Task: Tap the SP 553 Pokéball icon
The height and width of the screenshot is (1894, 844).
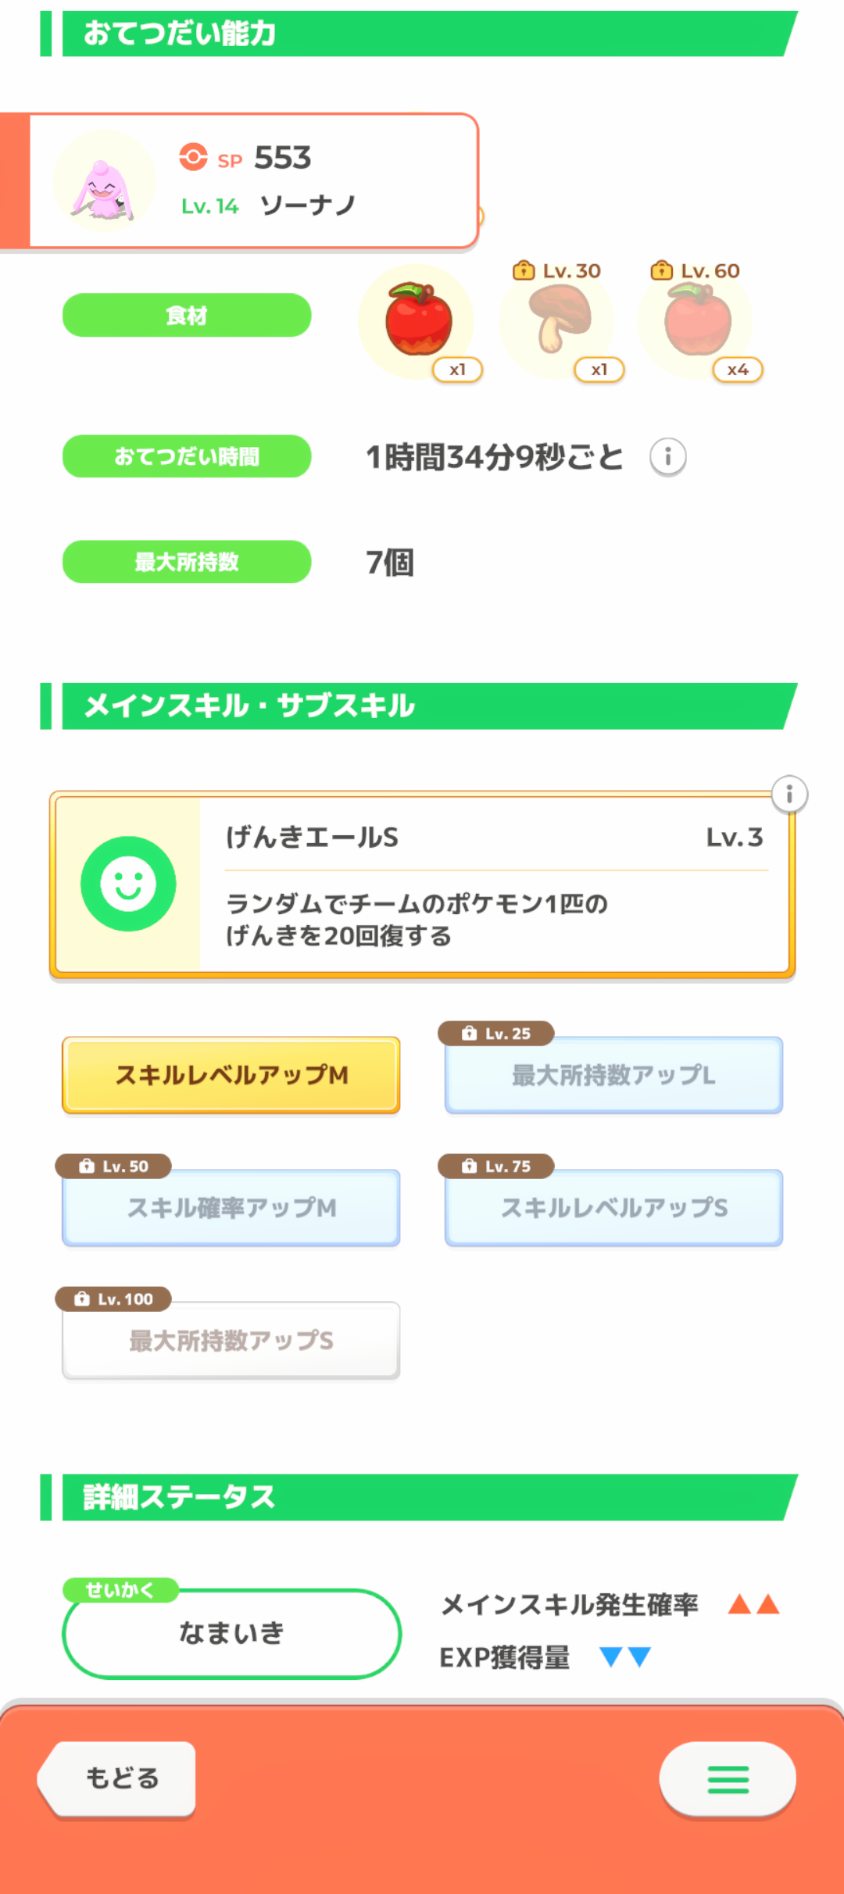Action: tap(193, 157)
